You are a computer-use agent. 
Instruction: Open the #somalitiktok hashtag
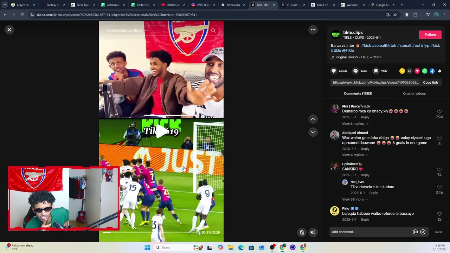pos(384,46)
